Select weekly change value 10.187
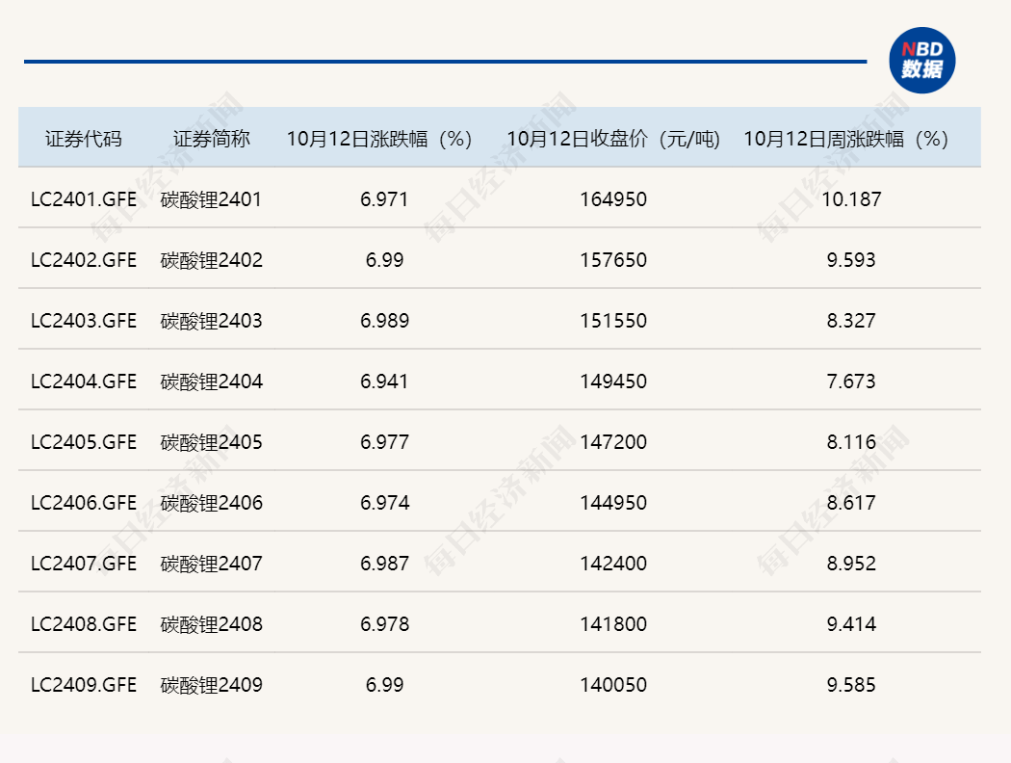This screenshot has height=763, width=1011. coord(851,199)
